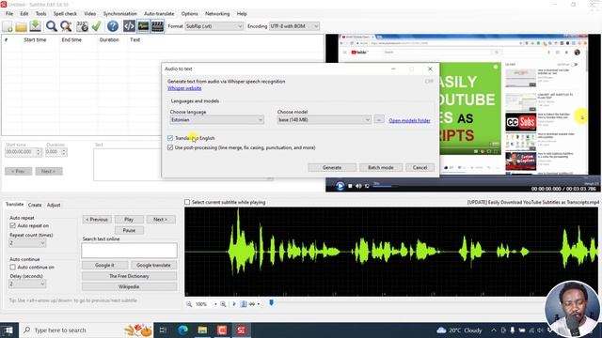Open the Format SubRip dropdown
The height and width of the screenshot is (338, 602).
click(214, 26)
